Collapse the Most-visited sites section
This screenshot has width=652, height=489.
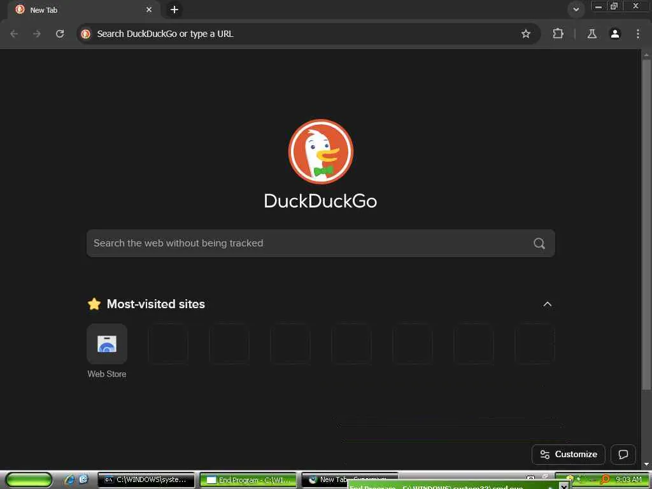(547, 304)
